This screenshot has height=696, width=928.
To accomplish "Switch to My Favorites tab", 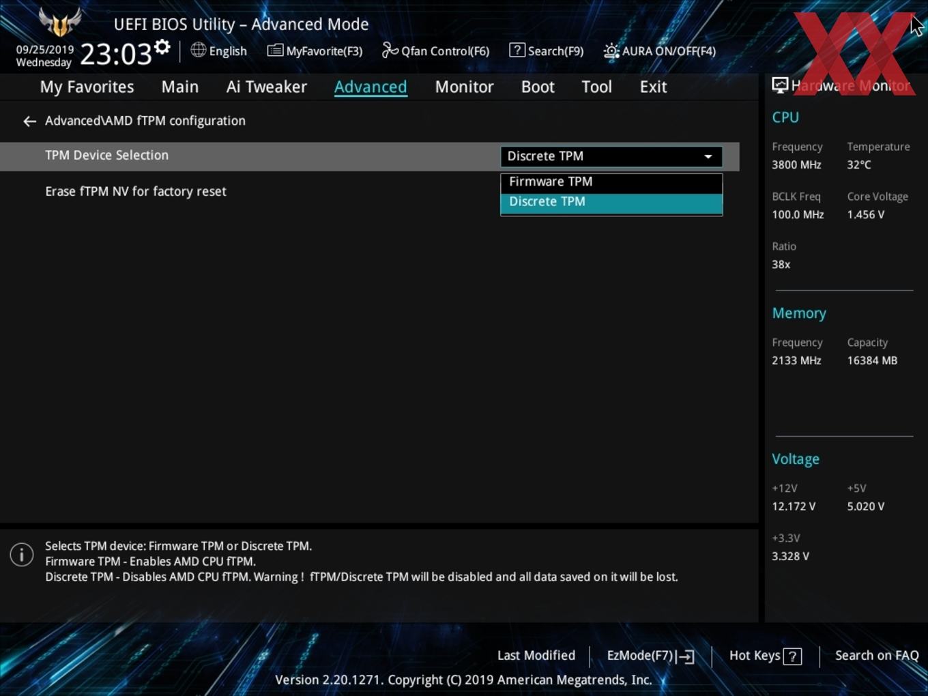I will pos(87,87).
